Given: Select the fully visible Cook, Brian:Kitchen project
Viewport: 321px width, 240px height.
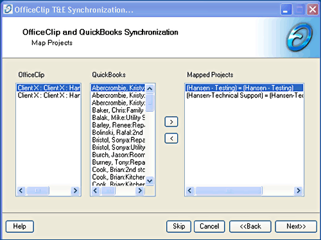Looking at the screenshot, I should [x=118, y=177].
